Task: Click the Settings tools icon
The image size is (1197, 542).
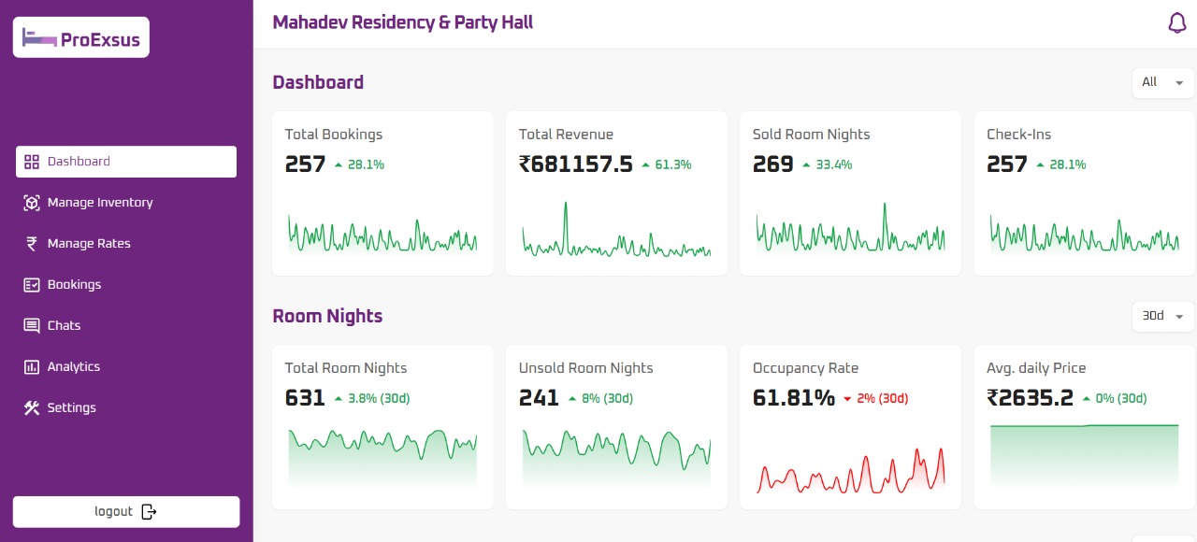Action: pos(32,408)
